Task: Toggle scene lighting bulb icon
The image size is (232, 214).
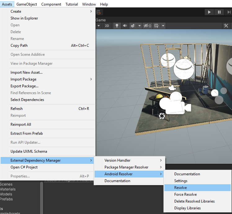Action: pos(117,26)
